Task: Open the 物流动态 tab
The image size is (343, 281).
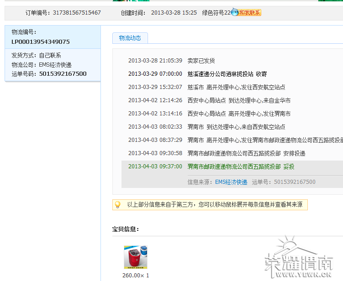Action: click(x=130, y=38)
